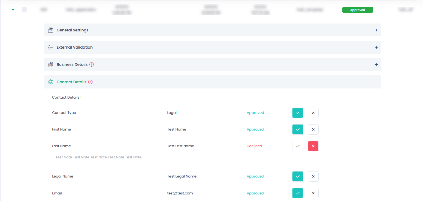Decline the Email field with X button
Screen dimensions: 423x201
click(x=313, y=193)
